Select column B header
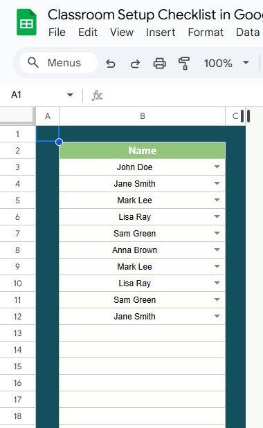This screenshot has height=428, width=263. (143, 116)
